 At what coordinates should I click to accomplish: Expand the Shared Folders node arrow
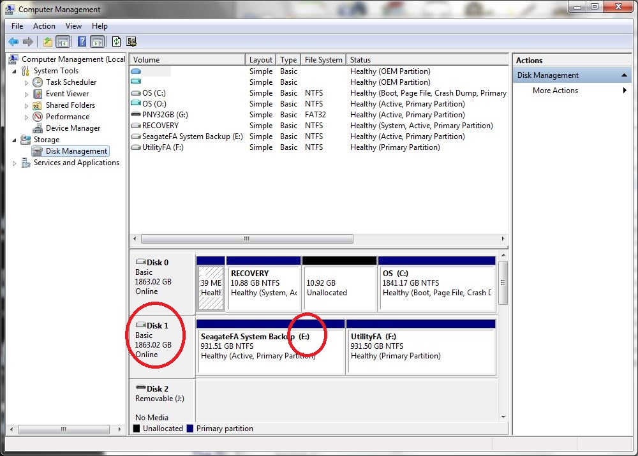[x=26, y=106]
